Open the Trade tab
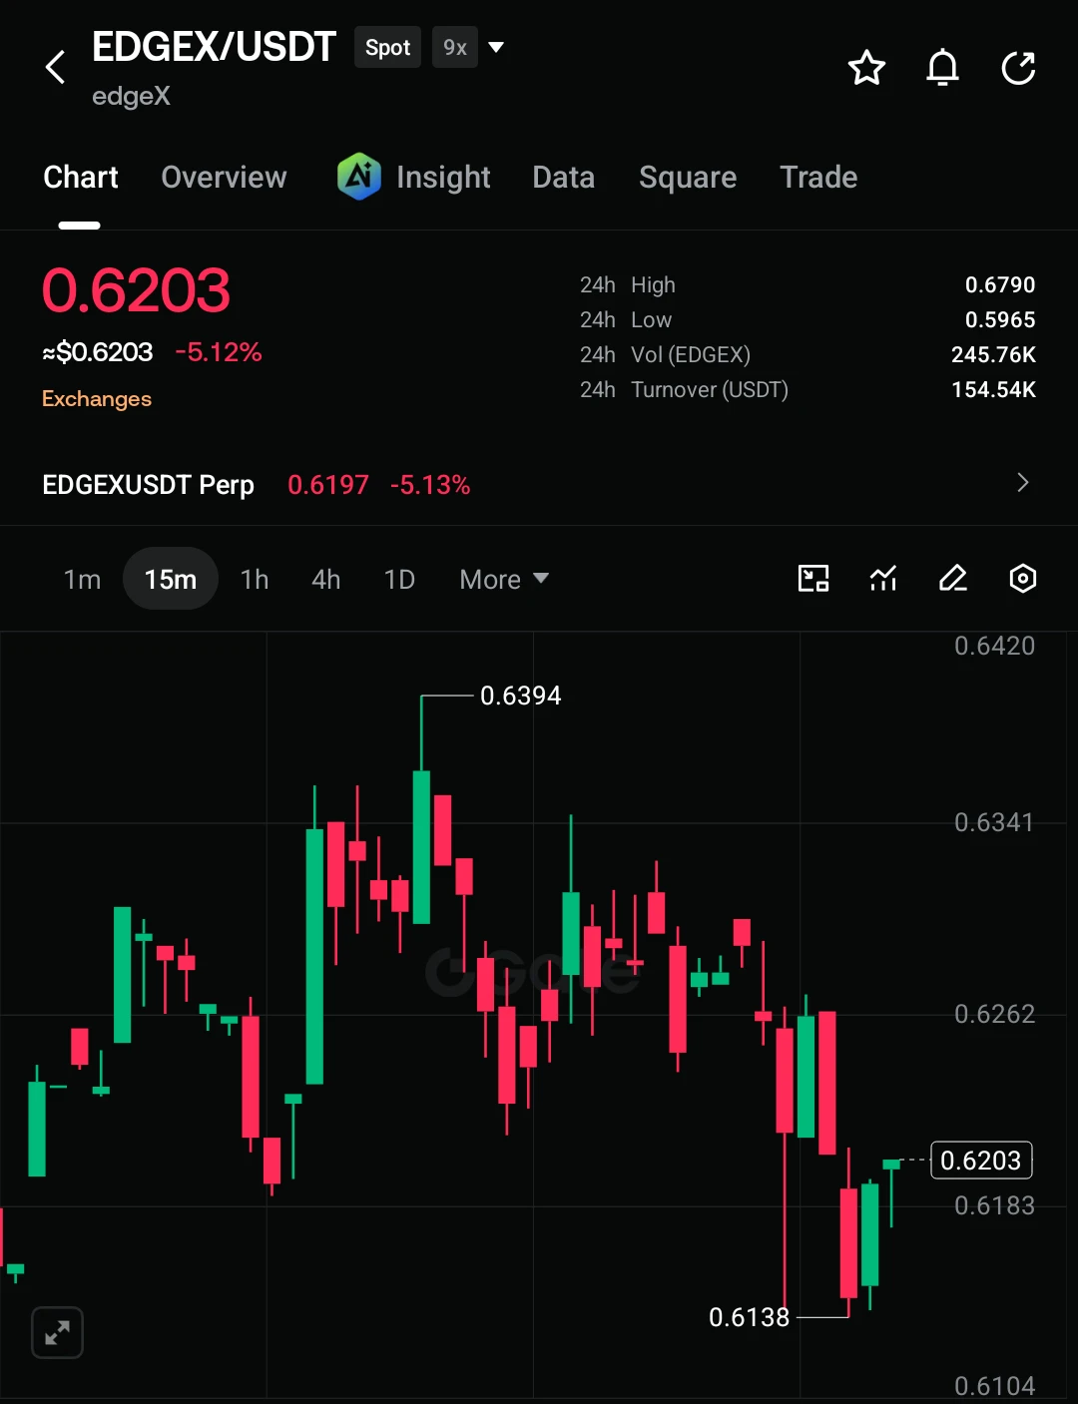Image resolution: width=1078 pixels, height=1404 pixels. pyautogui.click(x=818, y=177)
